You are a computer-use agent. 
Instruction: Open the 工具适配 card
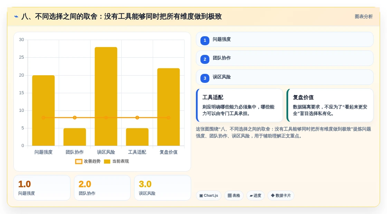tap(239, 105)
